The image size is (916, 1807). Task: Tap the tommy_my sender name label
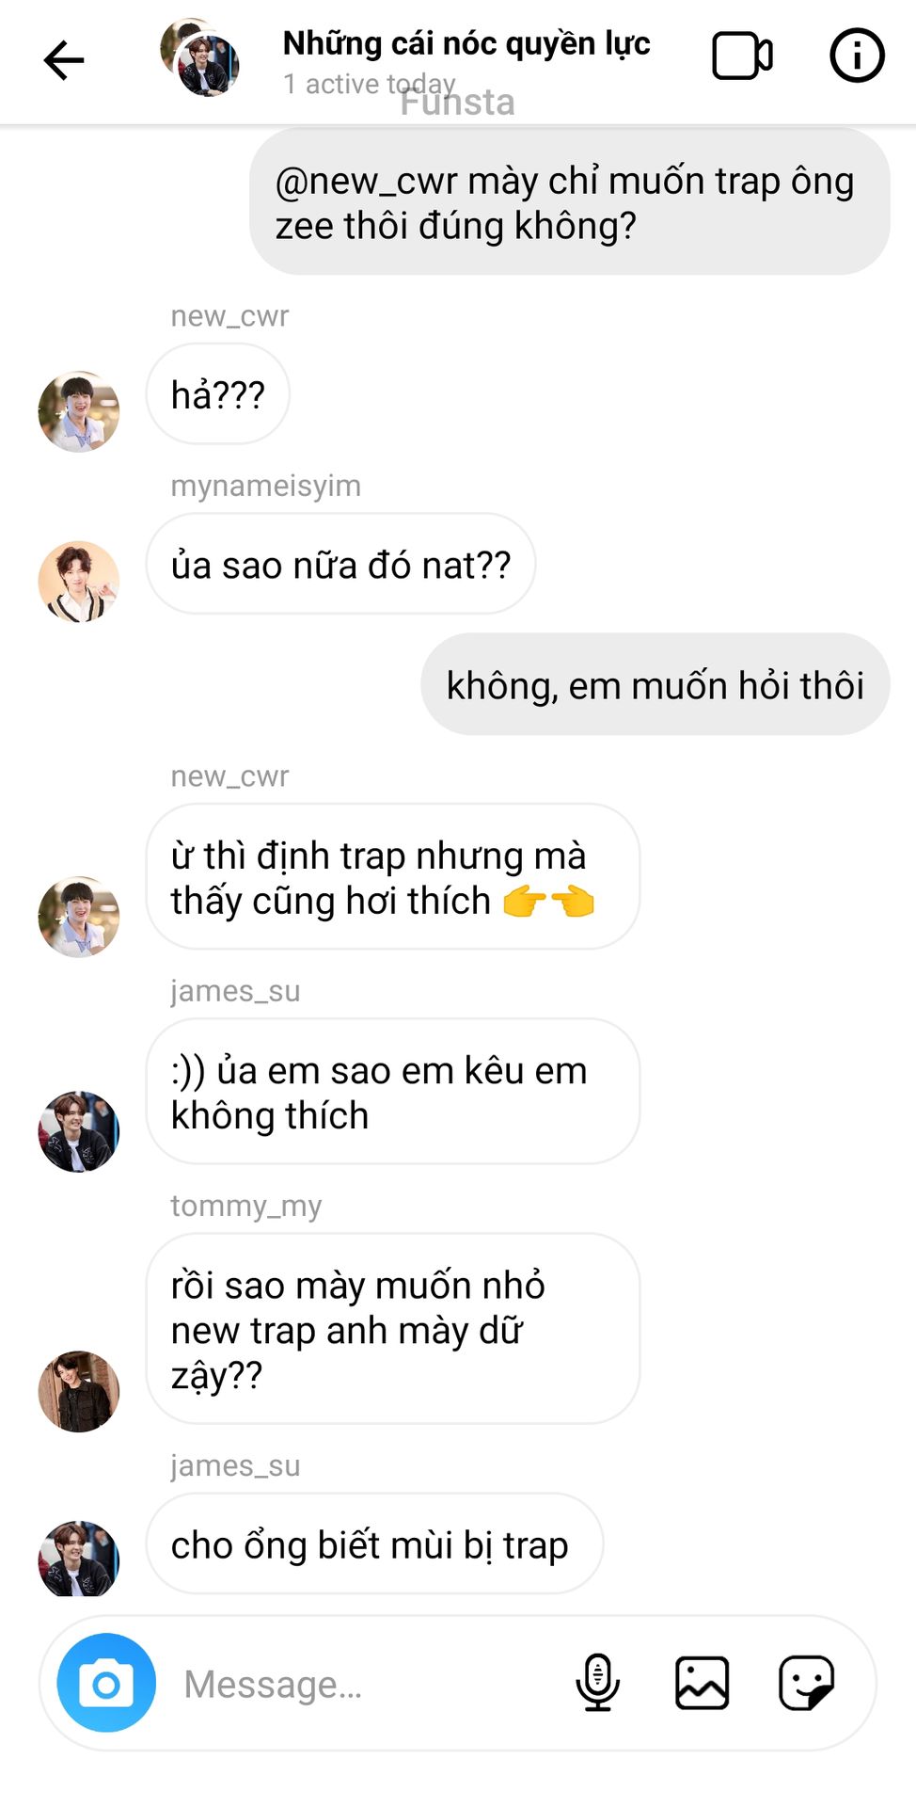click(246, 1206)
